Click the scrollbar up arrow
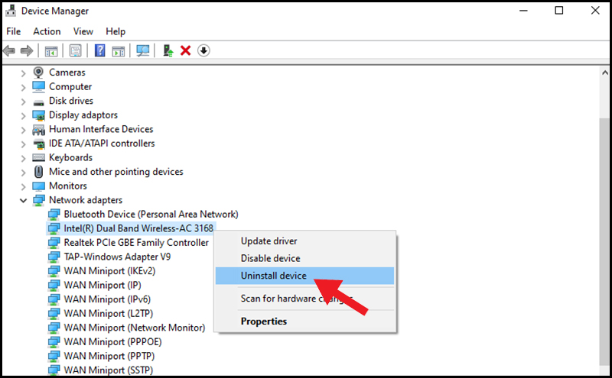 click(604, 73)
